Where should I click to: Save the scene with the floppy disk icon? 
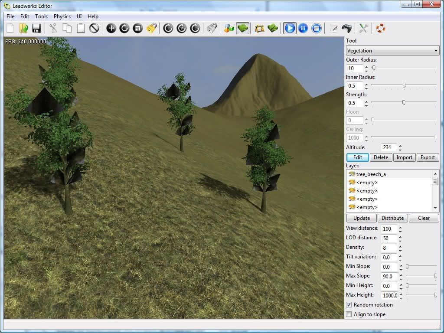coord(36,28)
